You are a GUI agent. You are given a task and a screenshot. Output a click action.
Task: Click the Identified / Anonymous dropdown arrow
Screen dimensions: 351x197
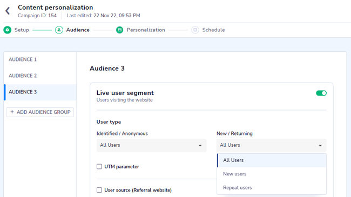pyautogui.click(x=200, y=146)
